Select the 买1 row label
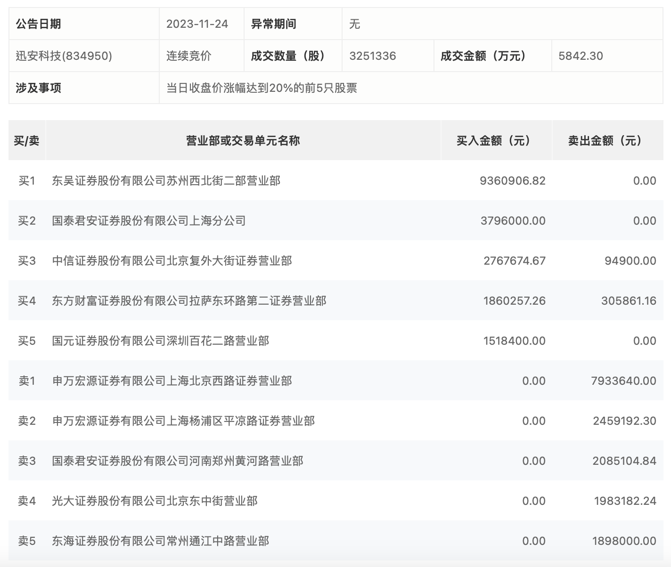This screenshot has width=671, height=567. pos(27,180)
